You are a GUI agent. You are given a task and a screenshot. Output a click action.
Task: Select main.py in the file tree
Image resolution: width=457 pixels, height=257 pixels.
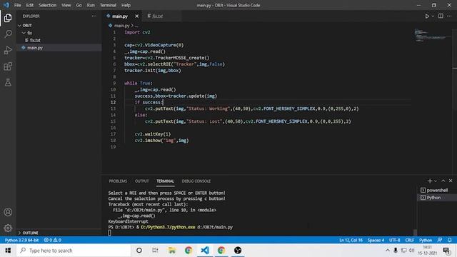click(35, 48)
